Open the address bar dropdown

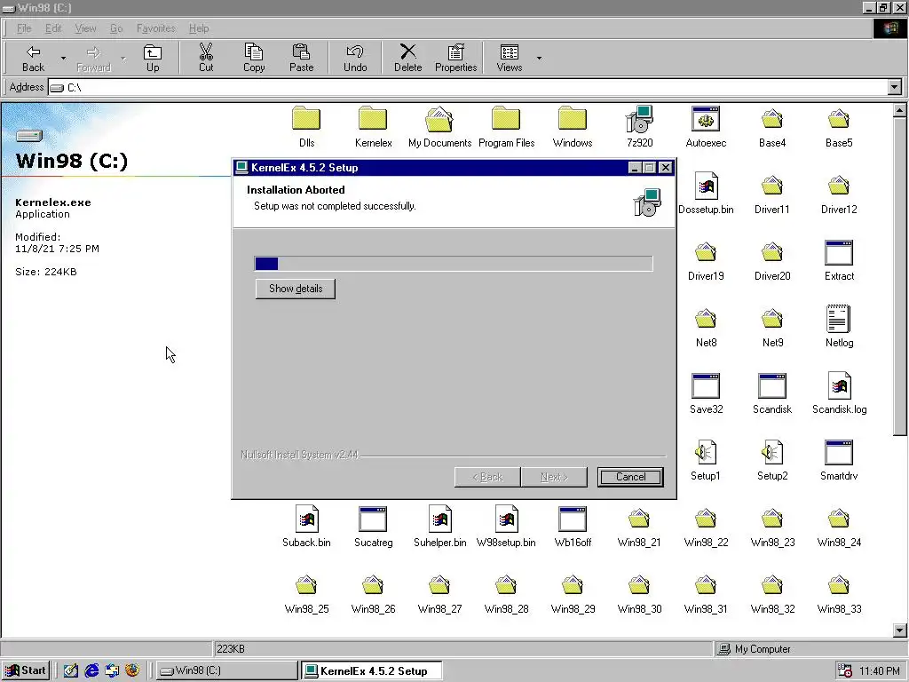[895, 87]
